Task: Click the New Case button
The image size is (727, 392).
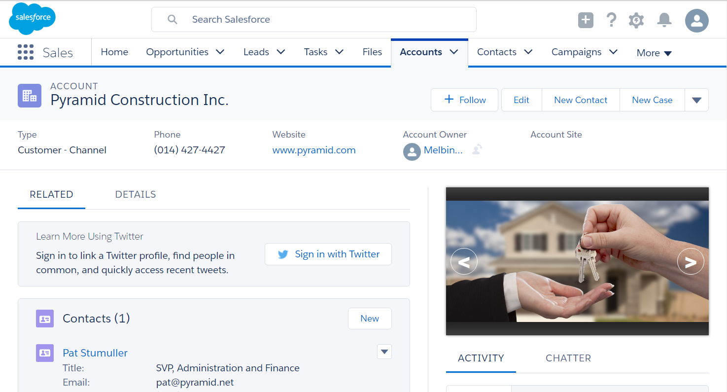Action: (x=652, y=100)
